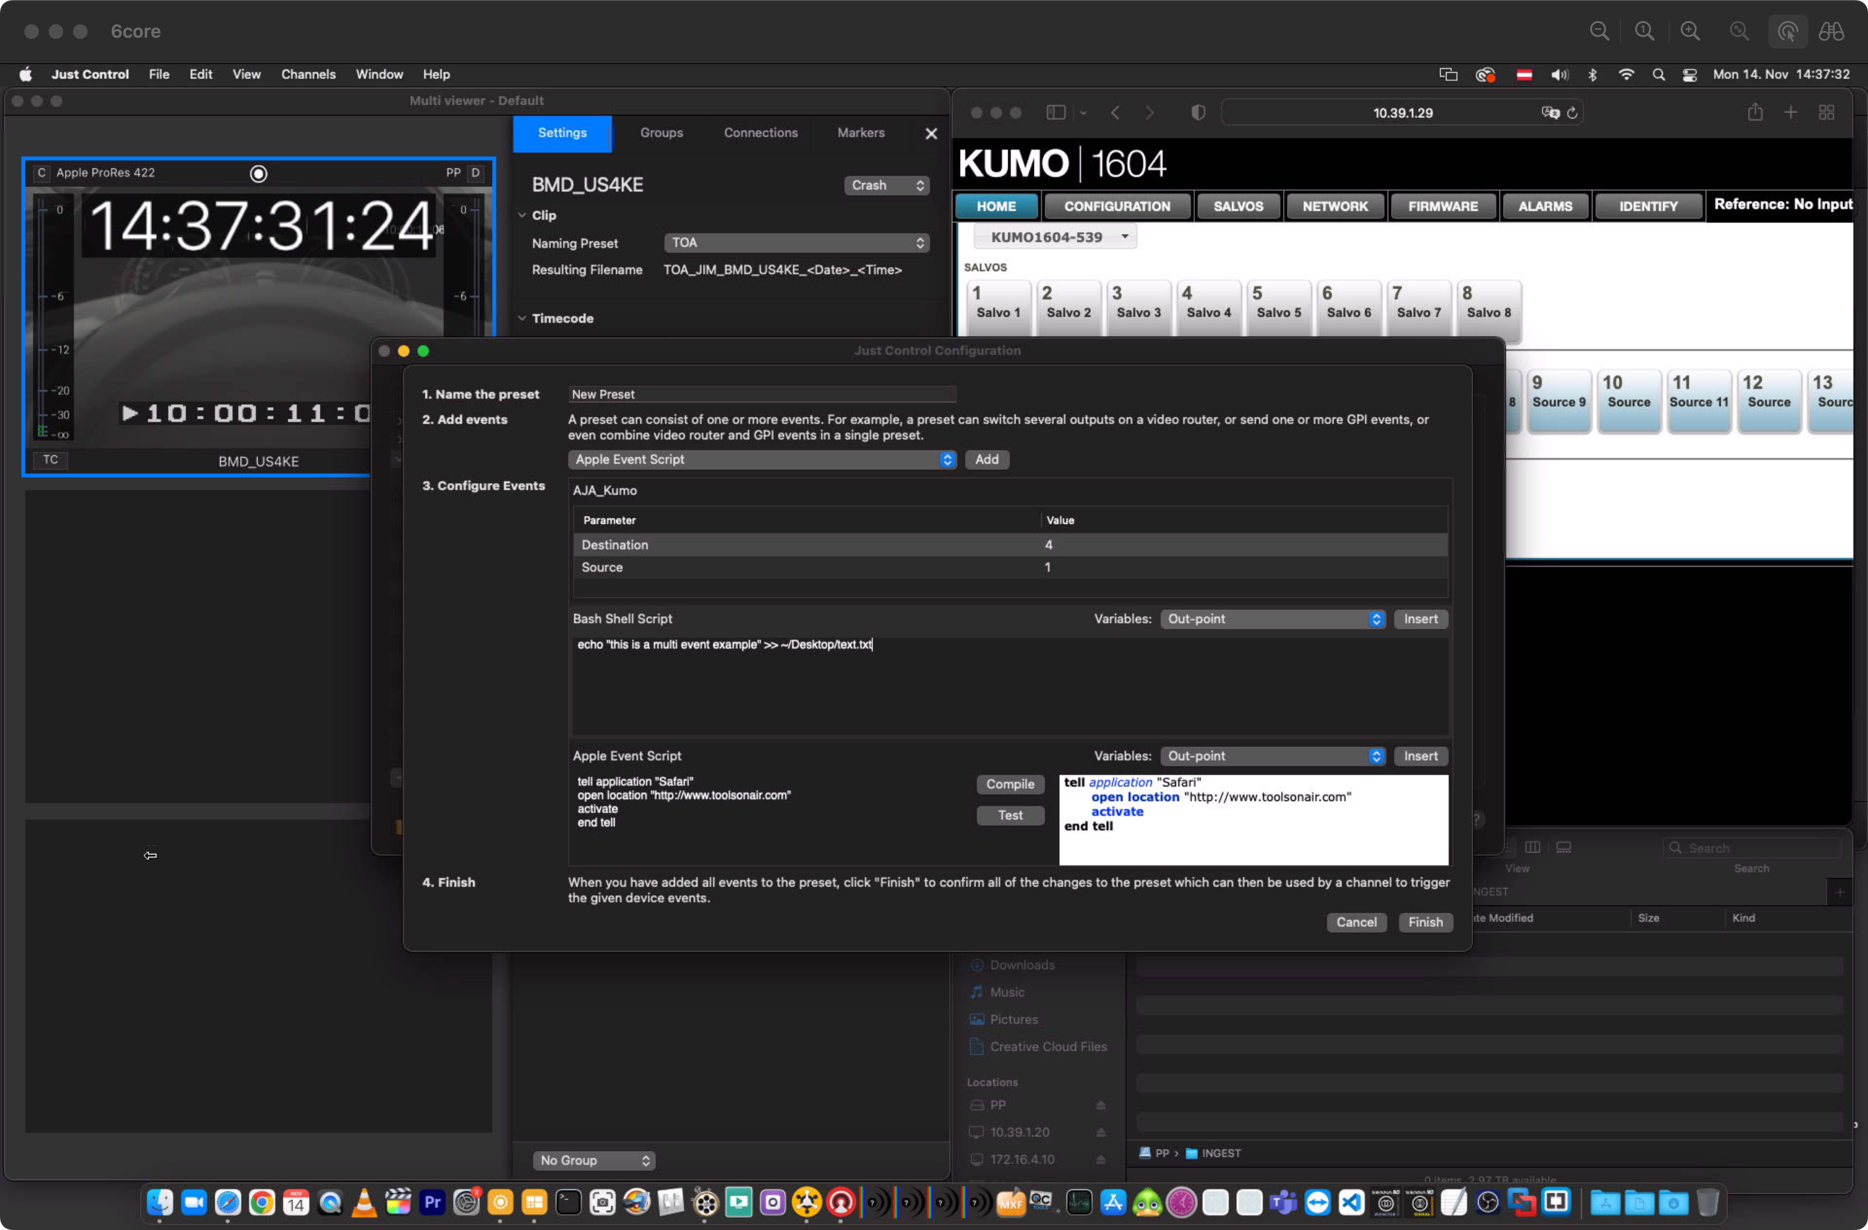This screenshot has width=1868, height=1230.
Task: Click the Safari sidebar toggle icon
Action: pos(1056,113)
